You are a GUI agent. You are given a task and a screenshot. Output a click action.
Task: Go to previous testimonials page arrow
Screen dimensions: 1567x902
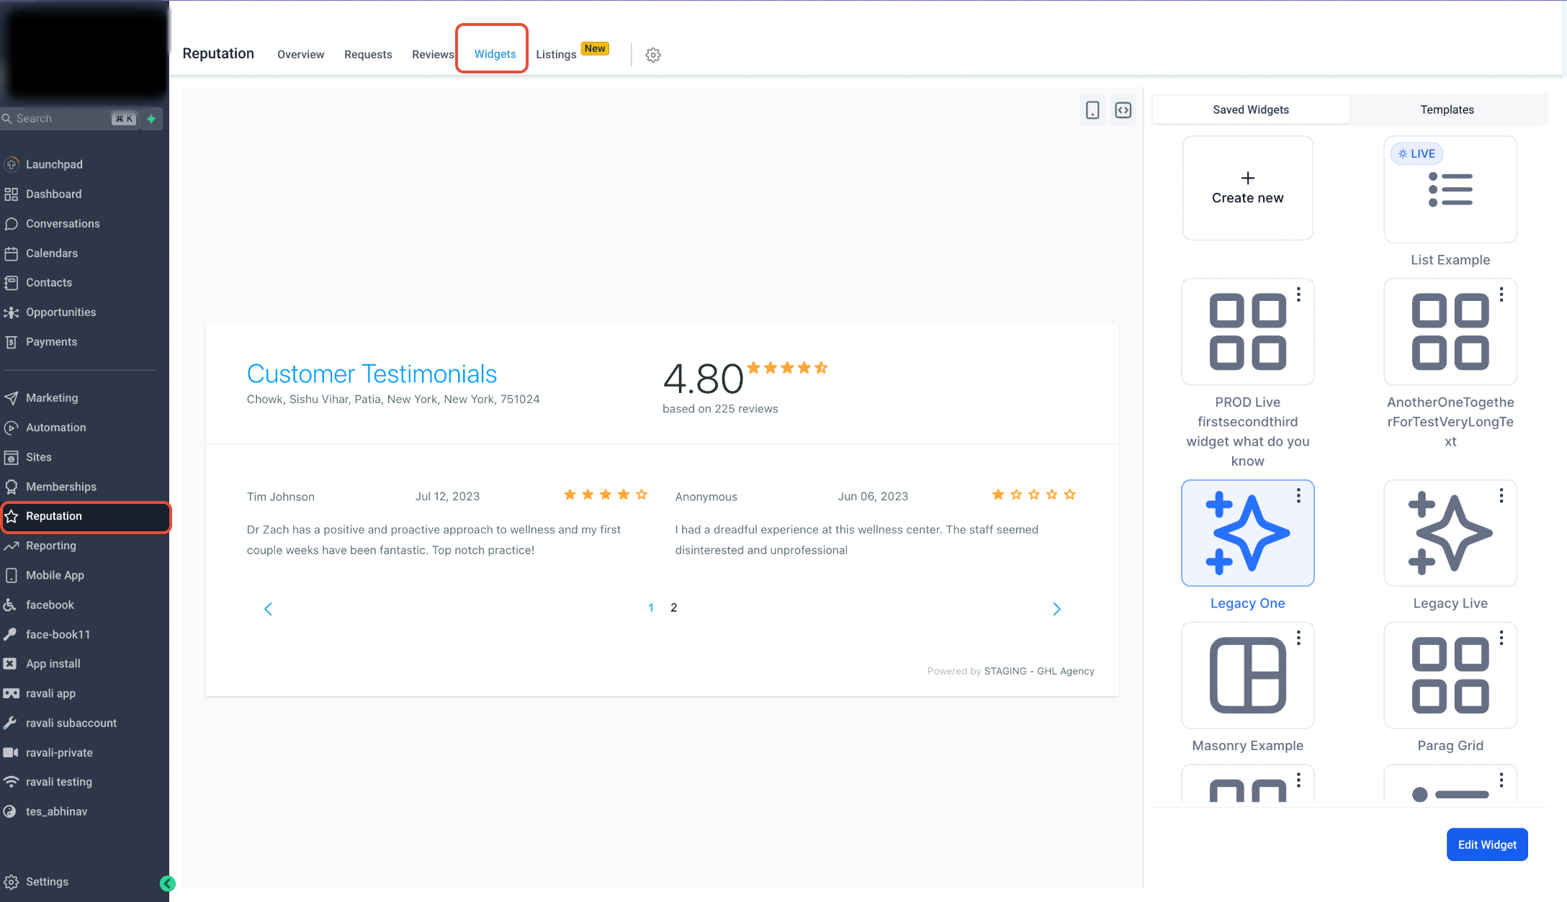coord(268,609)
